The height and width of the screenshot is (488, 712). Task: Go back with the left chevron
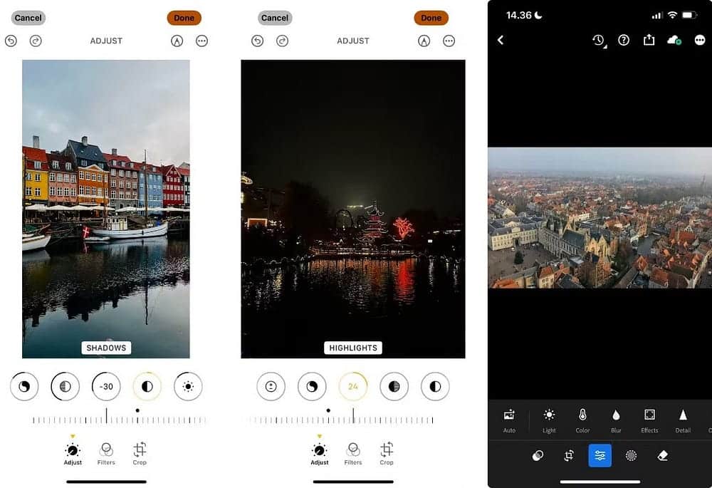click(501, 41)
